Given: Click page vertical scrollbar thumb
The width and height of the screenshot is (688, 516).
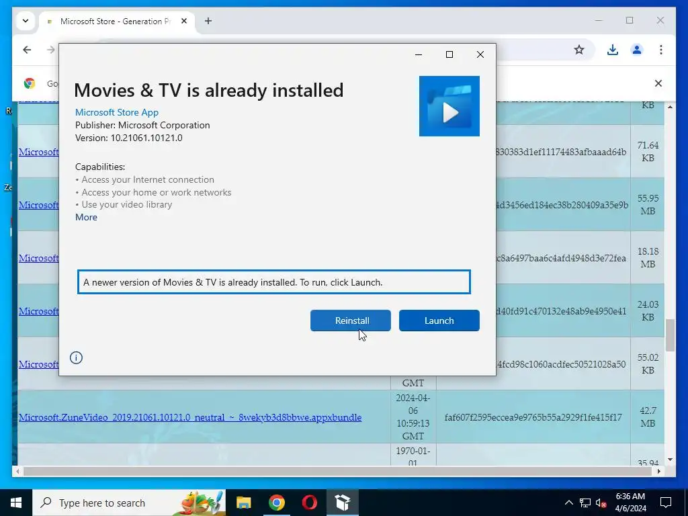Looking at the screenshot, I should point(670,335).
